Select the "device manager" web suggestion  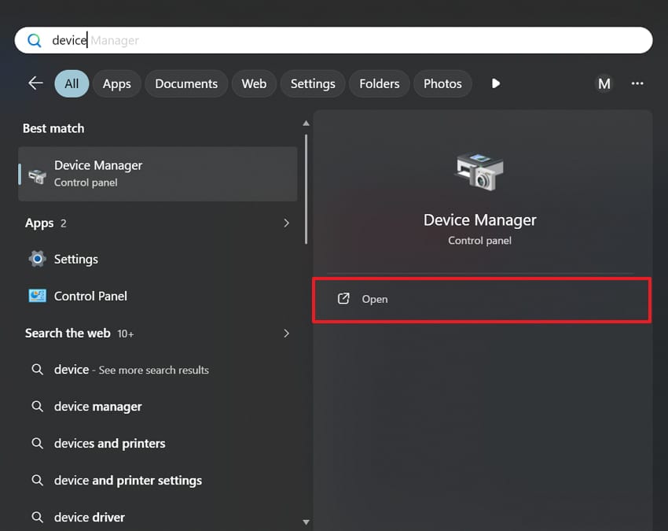[158, 407]
